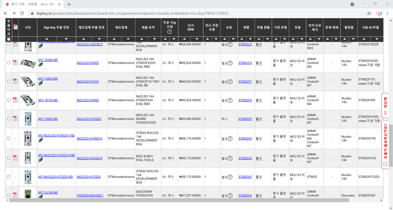The height and width of the screenshot is (210, 393).
Task: Follow the NUCLEO-H745ZI-Q manufacturer part link
Action: (x=90, y=139)
